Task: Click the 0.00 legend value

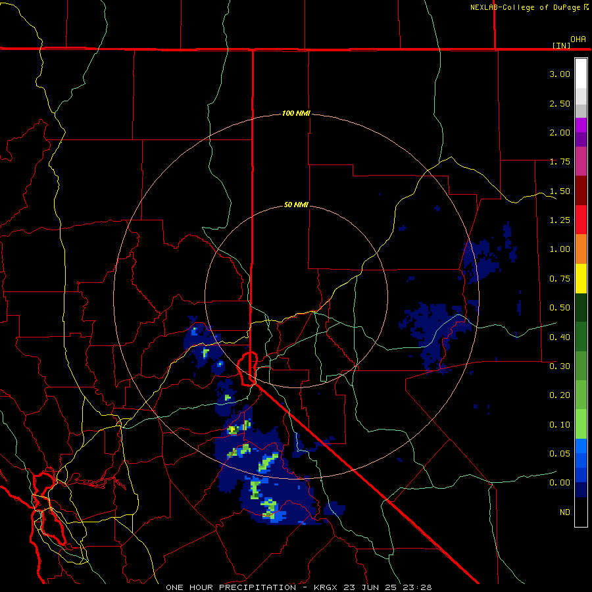Action: coord(560,483)
